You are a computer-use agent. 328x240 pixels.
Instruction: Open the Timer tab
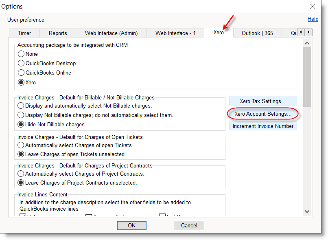tap(24, 33)
